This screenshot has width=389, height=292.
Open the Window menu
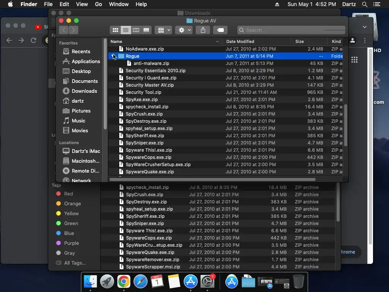[x=119, y=4]
